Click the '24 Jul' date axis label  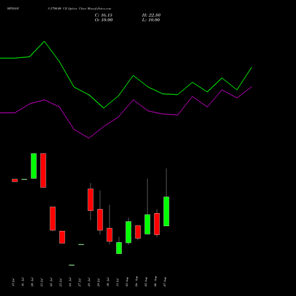[70, 282]
